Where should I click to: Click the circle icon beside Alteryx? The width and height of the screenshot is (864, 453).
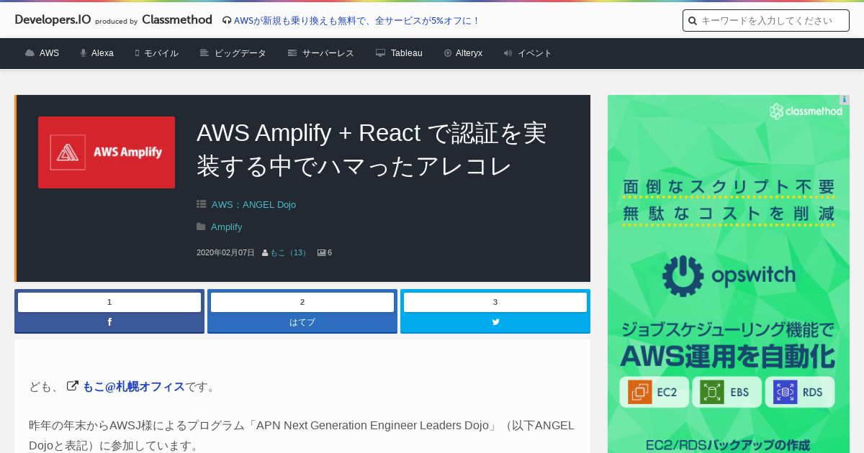(x=448, y=53)
